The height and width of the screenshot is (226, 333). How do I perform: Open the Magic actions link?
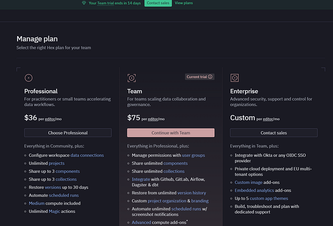54,211
